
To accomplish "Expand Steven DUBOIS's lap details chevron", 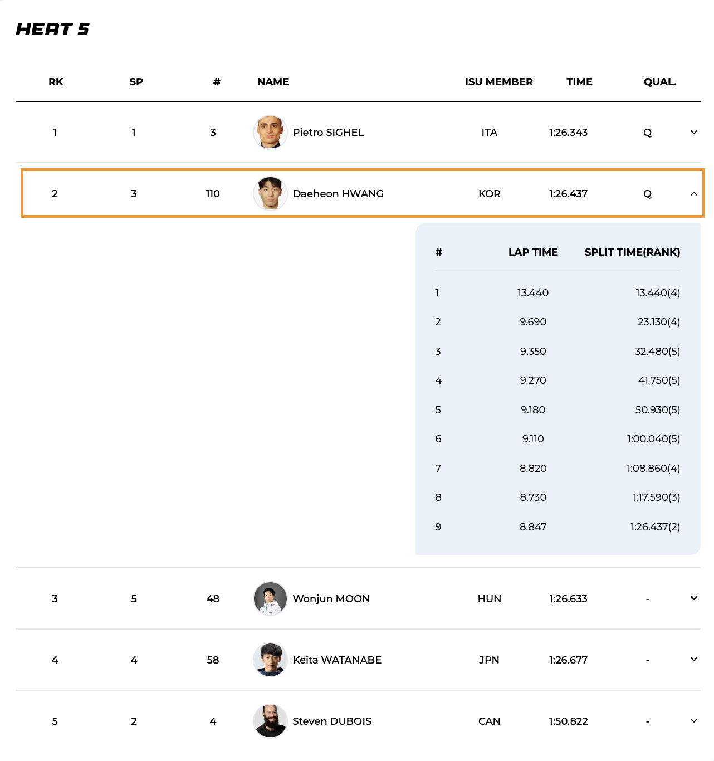I will pyautogui.click(x=693, y=721).
